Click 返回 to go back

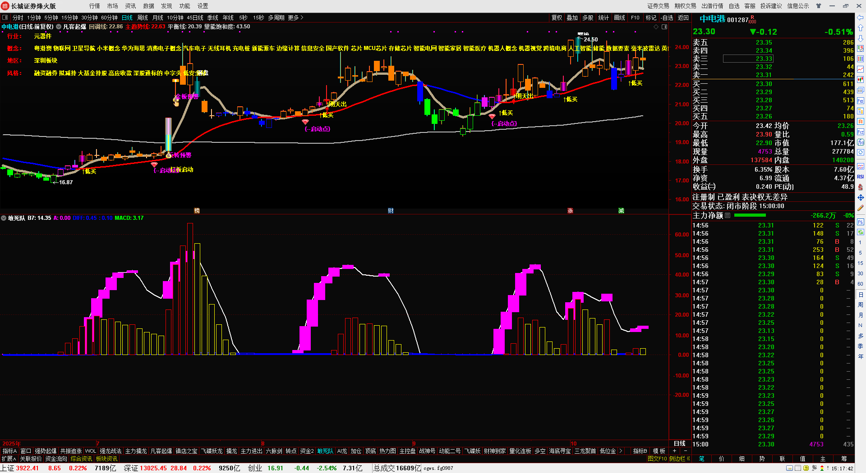point(683,18)
